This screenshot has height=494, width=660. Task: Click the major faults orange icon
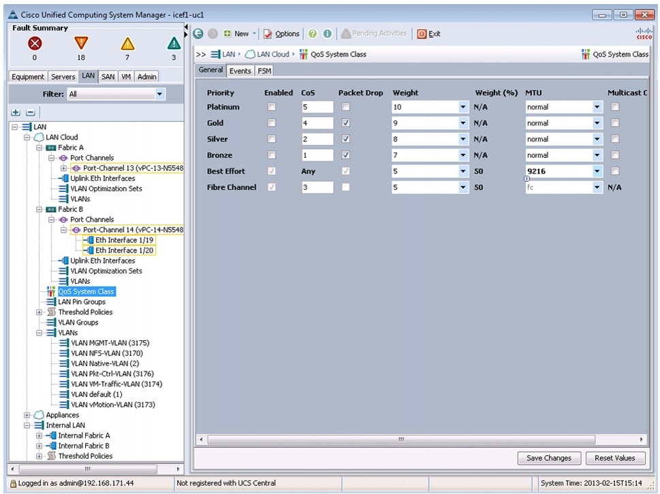click(81, 44)
